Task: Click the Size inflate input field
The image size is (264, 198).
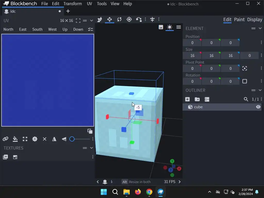Action: coord(249,56)
